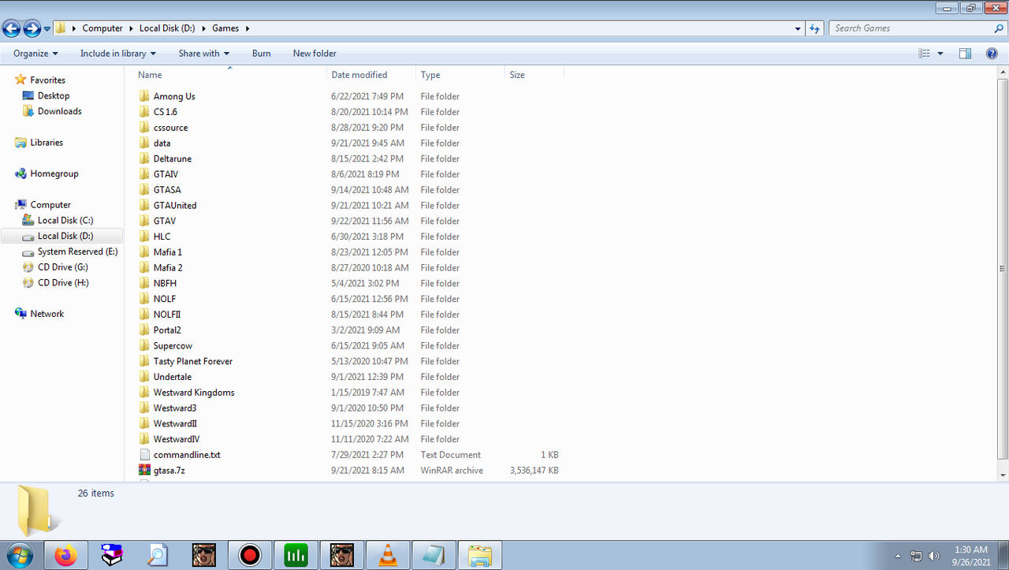Select Homegroup in navigation pane
Viewport: 1009px width, 570px height.
54,173
